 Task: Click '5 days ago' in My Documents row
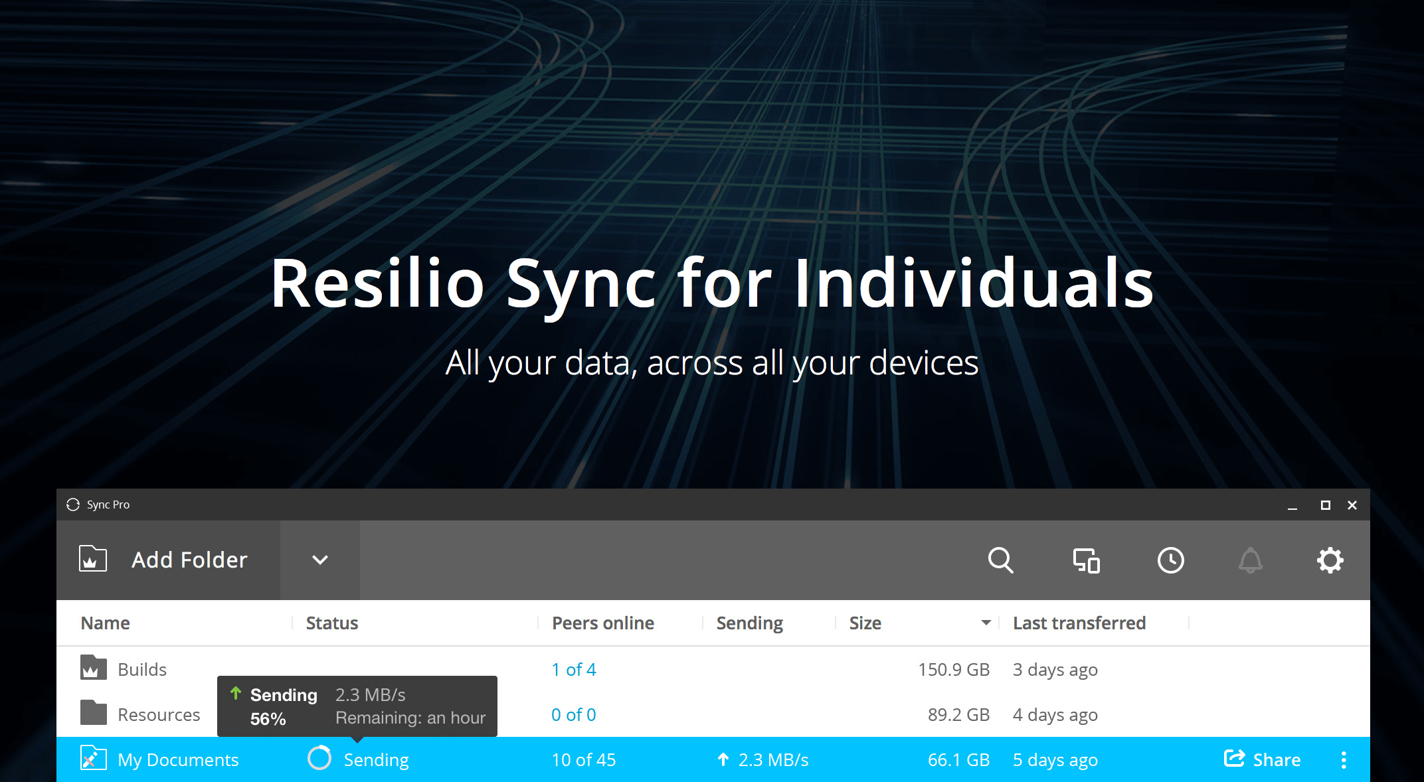1055,759
